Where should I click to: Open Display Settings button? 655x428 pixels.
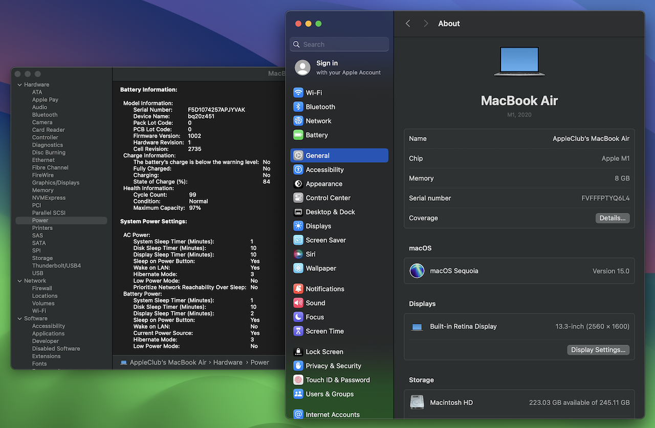(x=598, y=350)
